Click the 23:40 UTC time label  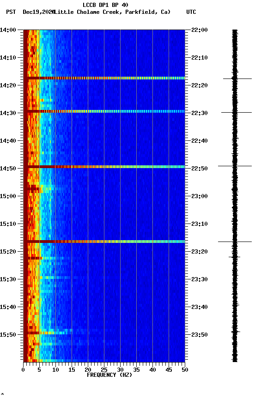coord(200,307)
